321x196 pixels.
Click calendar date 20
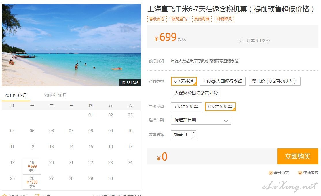click(x=52, y=162)
